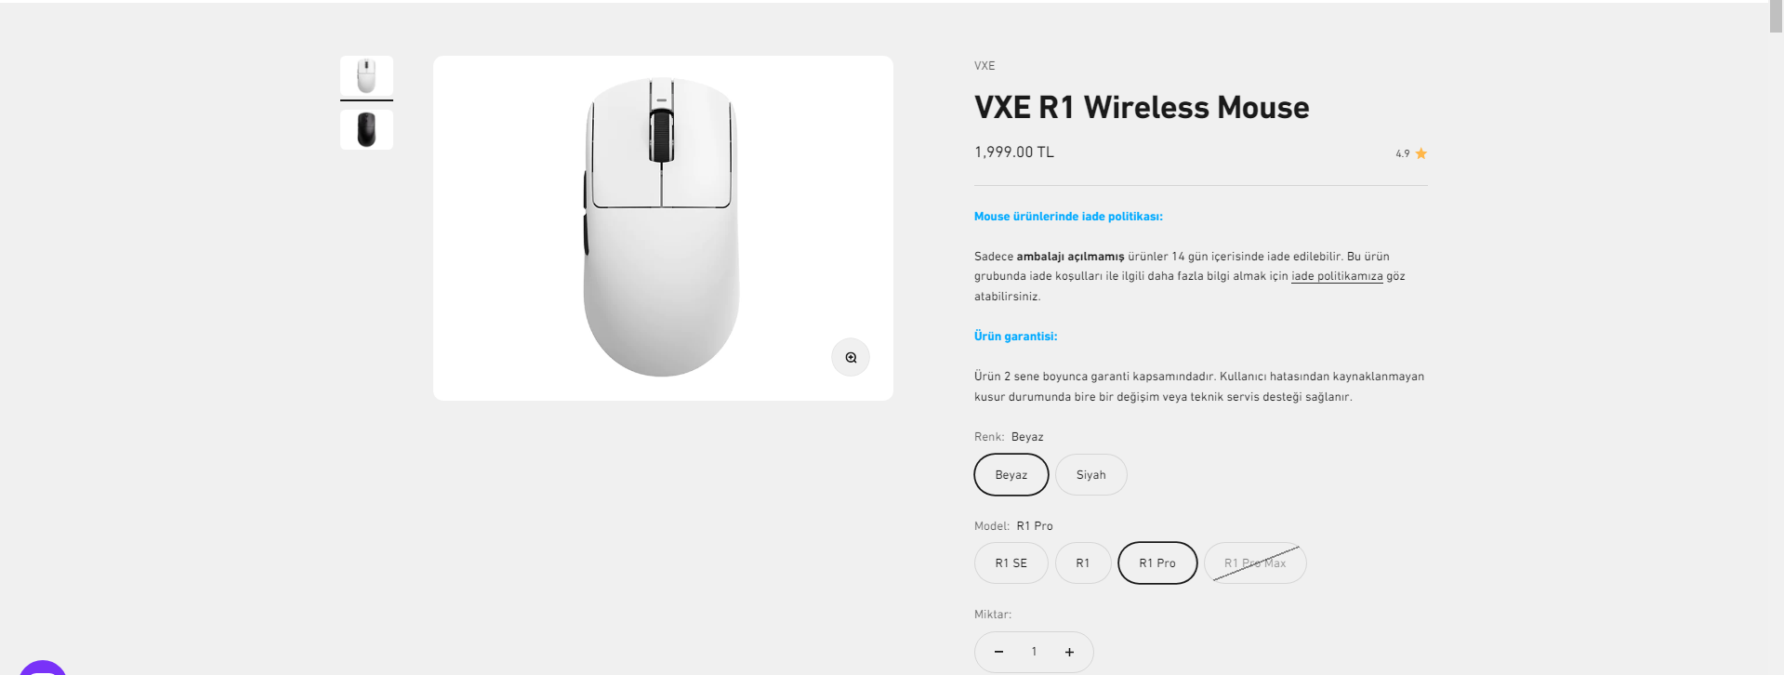Choose the Beyaz color option
Viewport: 1784px width, 675px height.
click(x=1011, y=475)
